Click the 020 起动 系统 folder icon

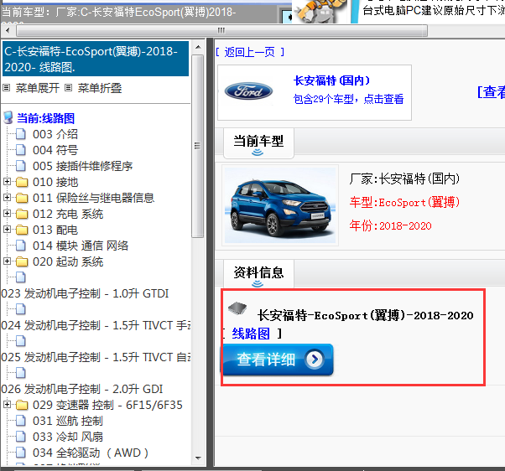pos(22,261)
